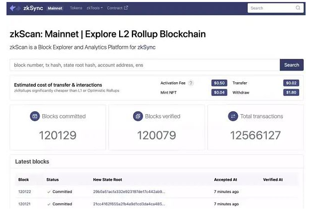Expand the zkTools dropdown menu
The width and height of the screenshot is (326, 209).
(95, 8)
